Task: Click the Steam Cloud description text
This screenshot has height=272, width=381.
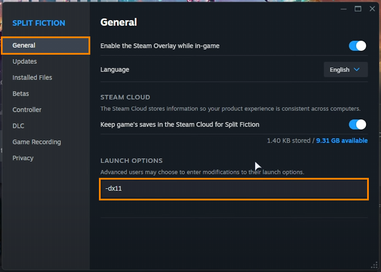Action: point(230,108)
